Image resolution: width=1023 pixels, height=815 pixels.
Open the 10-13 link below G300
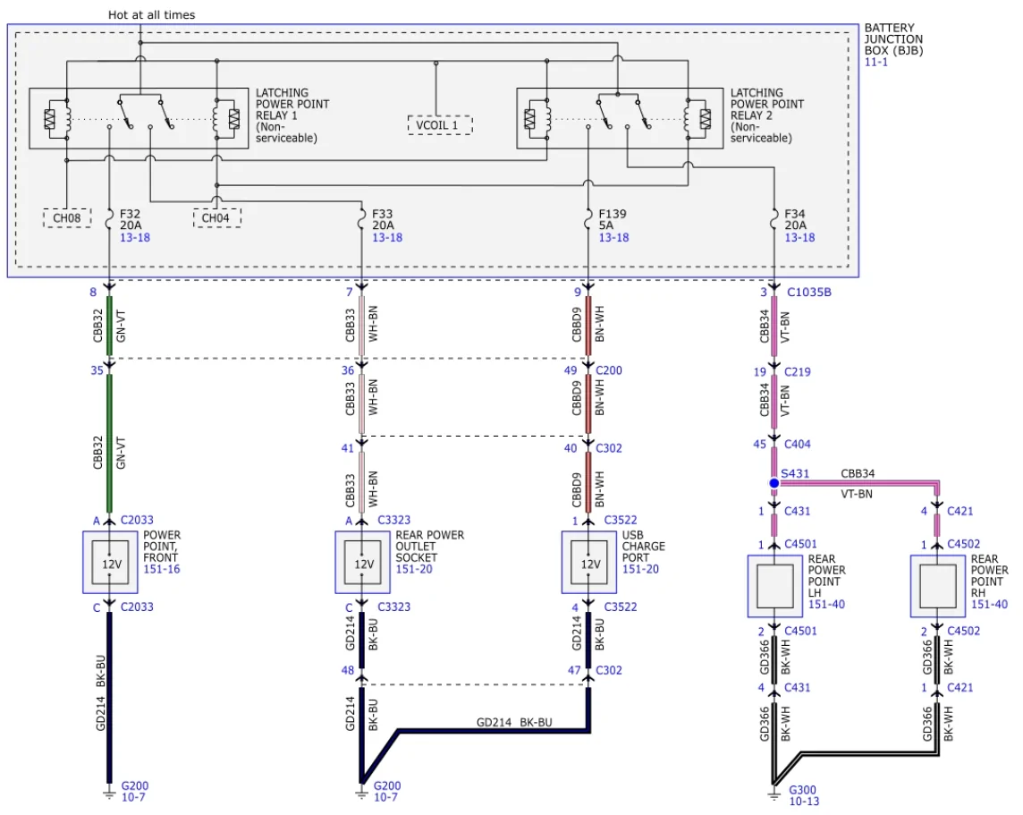804,802
